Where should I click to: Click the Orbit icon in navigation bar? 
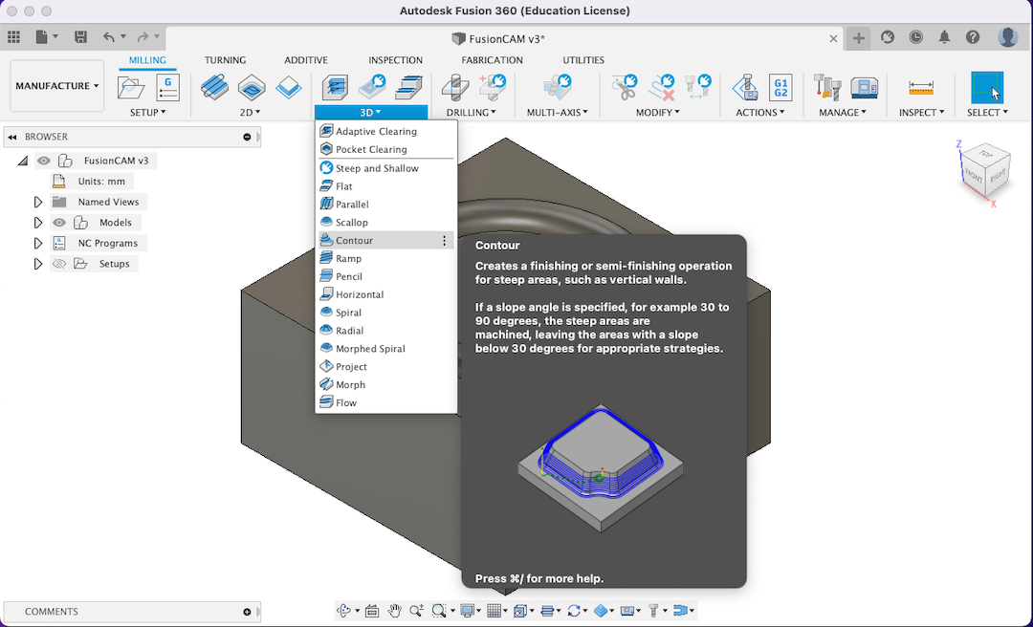[x=344, y=611]
